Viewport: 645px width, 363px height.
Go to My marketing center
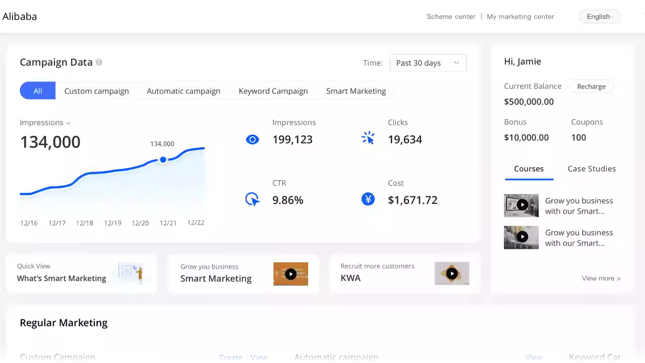coord(520,16)
